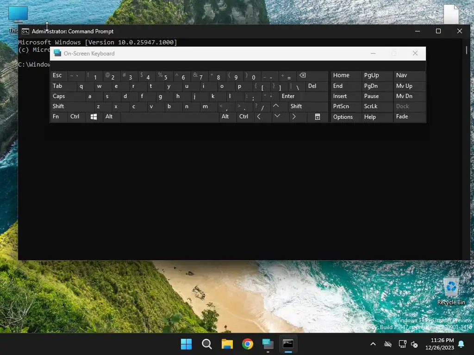Click the Backspace key on the On-Screen Keyboard
Image resolution: width=474 pixels, height=355 pixels.
click(x=312, y=75)
